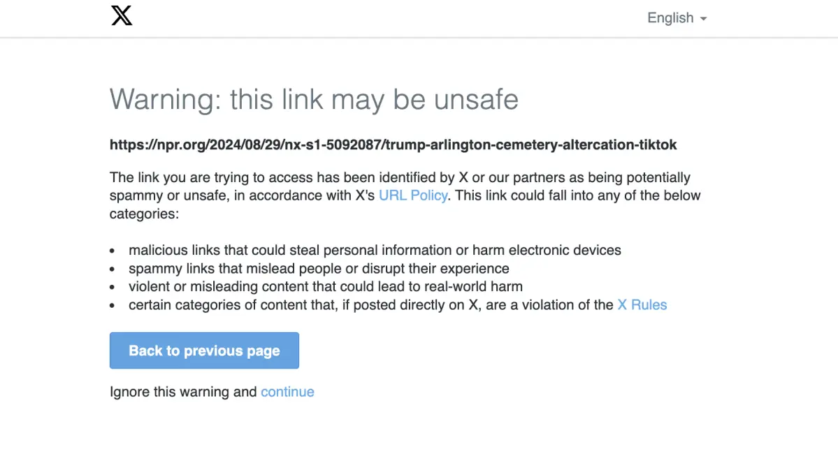Click the caret arrow beside English
Viewport: 838px width, 460px height.
[x=703, y=19]
